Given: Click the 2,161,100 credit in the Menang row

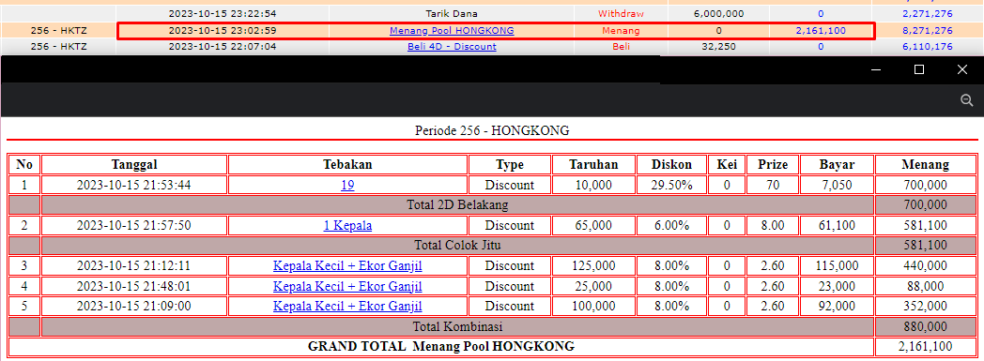Looking at the screenshot, I should click(821, 30).
